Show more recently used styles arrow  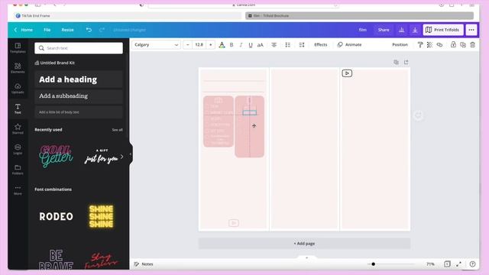(122, 157)
